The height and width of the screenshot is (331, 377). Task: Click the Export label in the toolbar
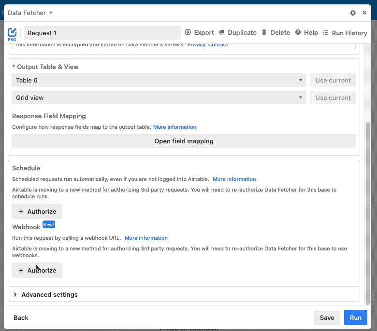[204, 33]
